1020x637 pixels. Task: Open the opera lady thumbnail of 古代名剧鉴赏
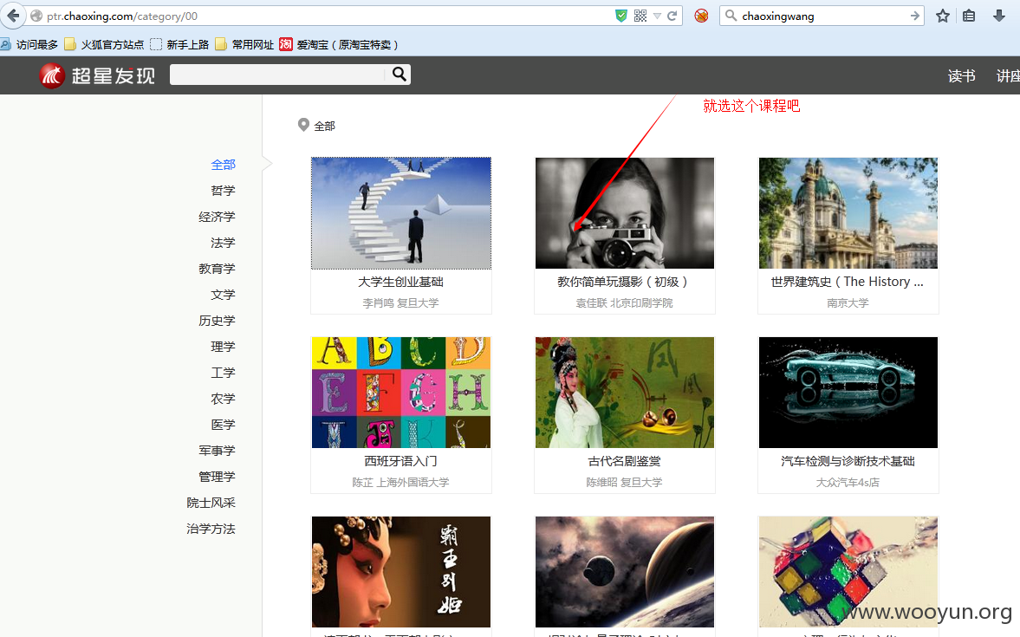click(625, 393)
